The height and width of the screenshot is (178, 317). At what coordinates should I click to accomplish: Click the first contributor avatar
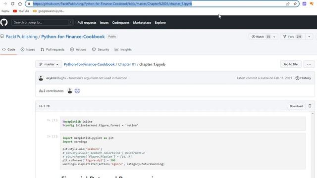point(70,91)
